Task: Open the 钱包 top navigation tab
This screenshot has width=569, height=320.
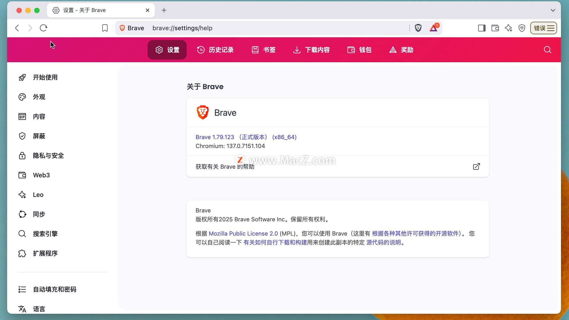Action: tap(359, 50)
